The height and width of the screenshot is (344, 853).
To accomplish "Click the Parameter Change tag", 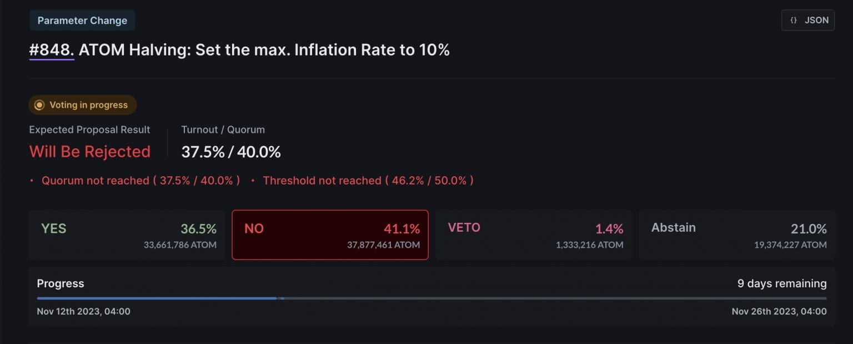I will click(82, 21).
